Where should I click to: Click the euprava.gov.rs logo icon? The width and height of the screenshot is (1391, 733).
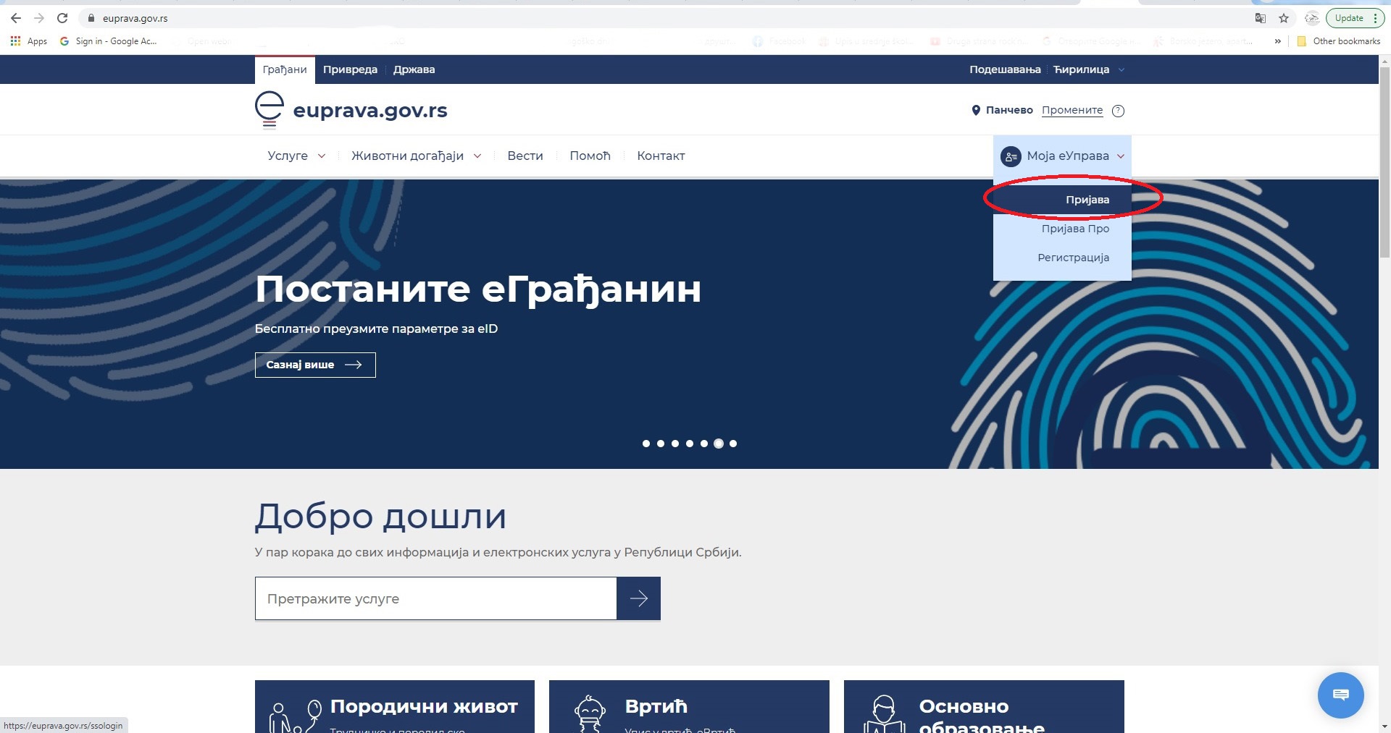coord(270,110)
